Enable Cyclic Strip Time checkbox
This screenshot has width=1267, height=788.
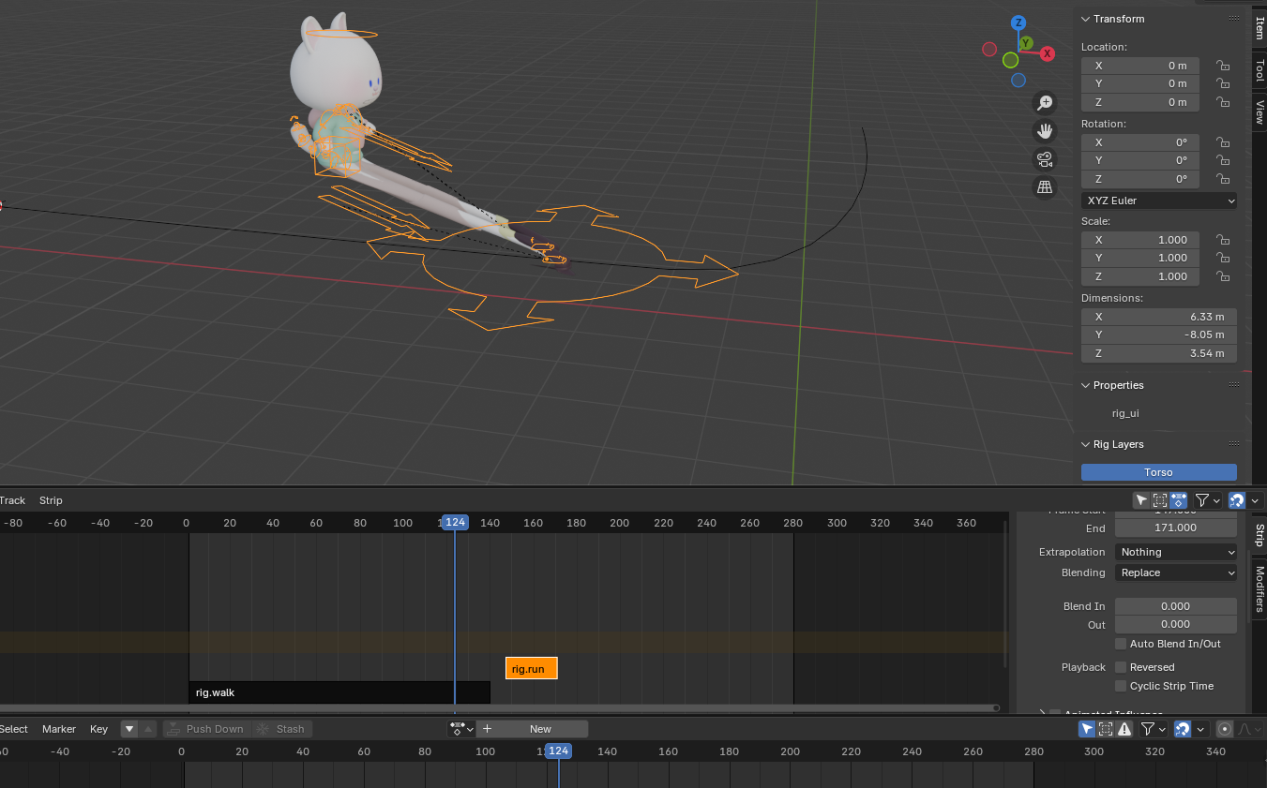point(1121,686)
